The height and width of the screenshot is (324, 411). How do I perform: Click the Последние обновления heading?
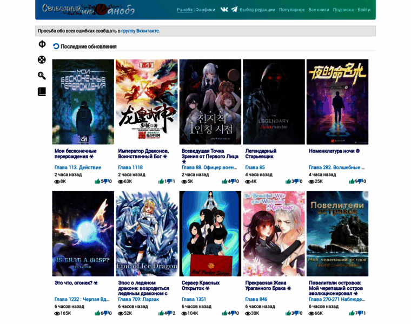[x=89, y=46]
